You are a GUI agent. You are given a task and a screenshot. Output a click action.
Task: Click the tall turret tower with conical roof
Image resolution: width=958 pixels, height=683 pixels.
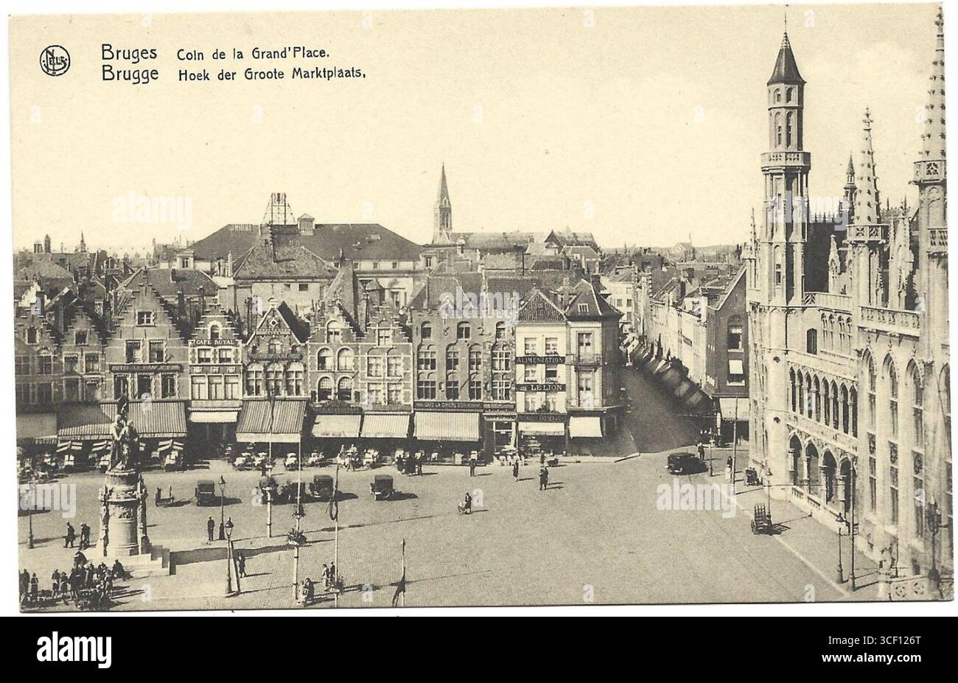pos(784,169)
